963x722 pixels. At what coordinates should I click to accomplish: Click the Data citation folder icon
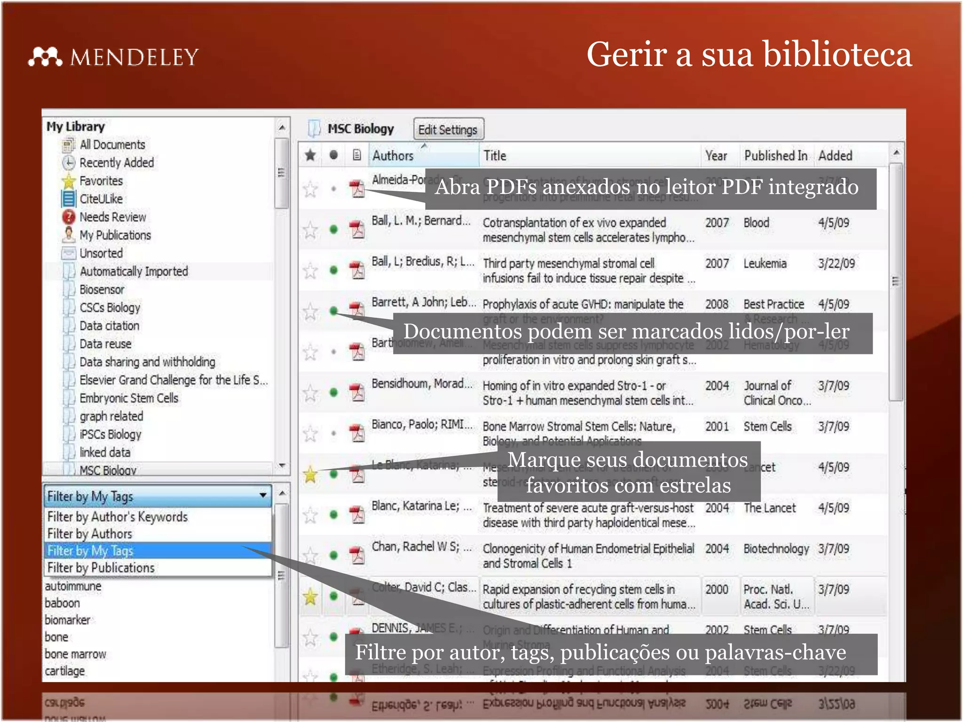coord(69,326)
